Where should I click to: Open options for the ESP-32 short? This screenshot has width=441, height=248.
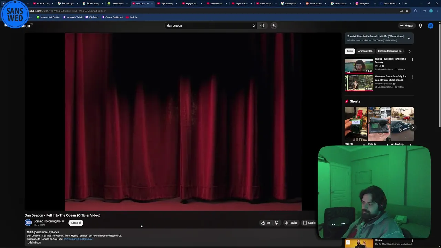click(364, 144)
